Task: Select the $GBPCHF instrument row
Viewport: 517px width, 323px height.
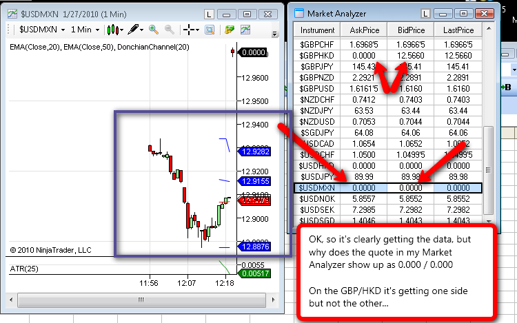Action: pos(387,45)
